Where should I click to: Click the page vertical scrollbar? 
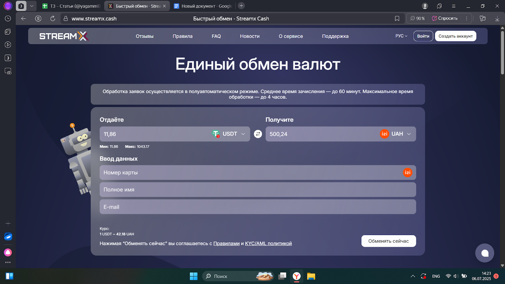click(x=502, y=53)
